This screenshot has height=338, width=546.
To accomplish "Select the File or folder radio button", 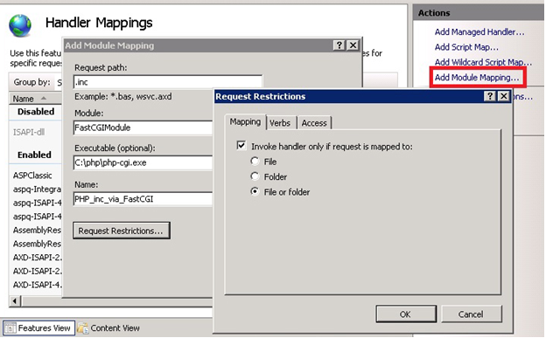I will (x=255, y=191).
